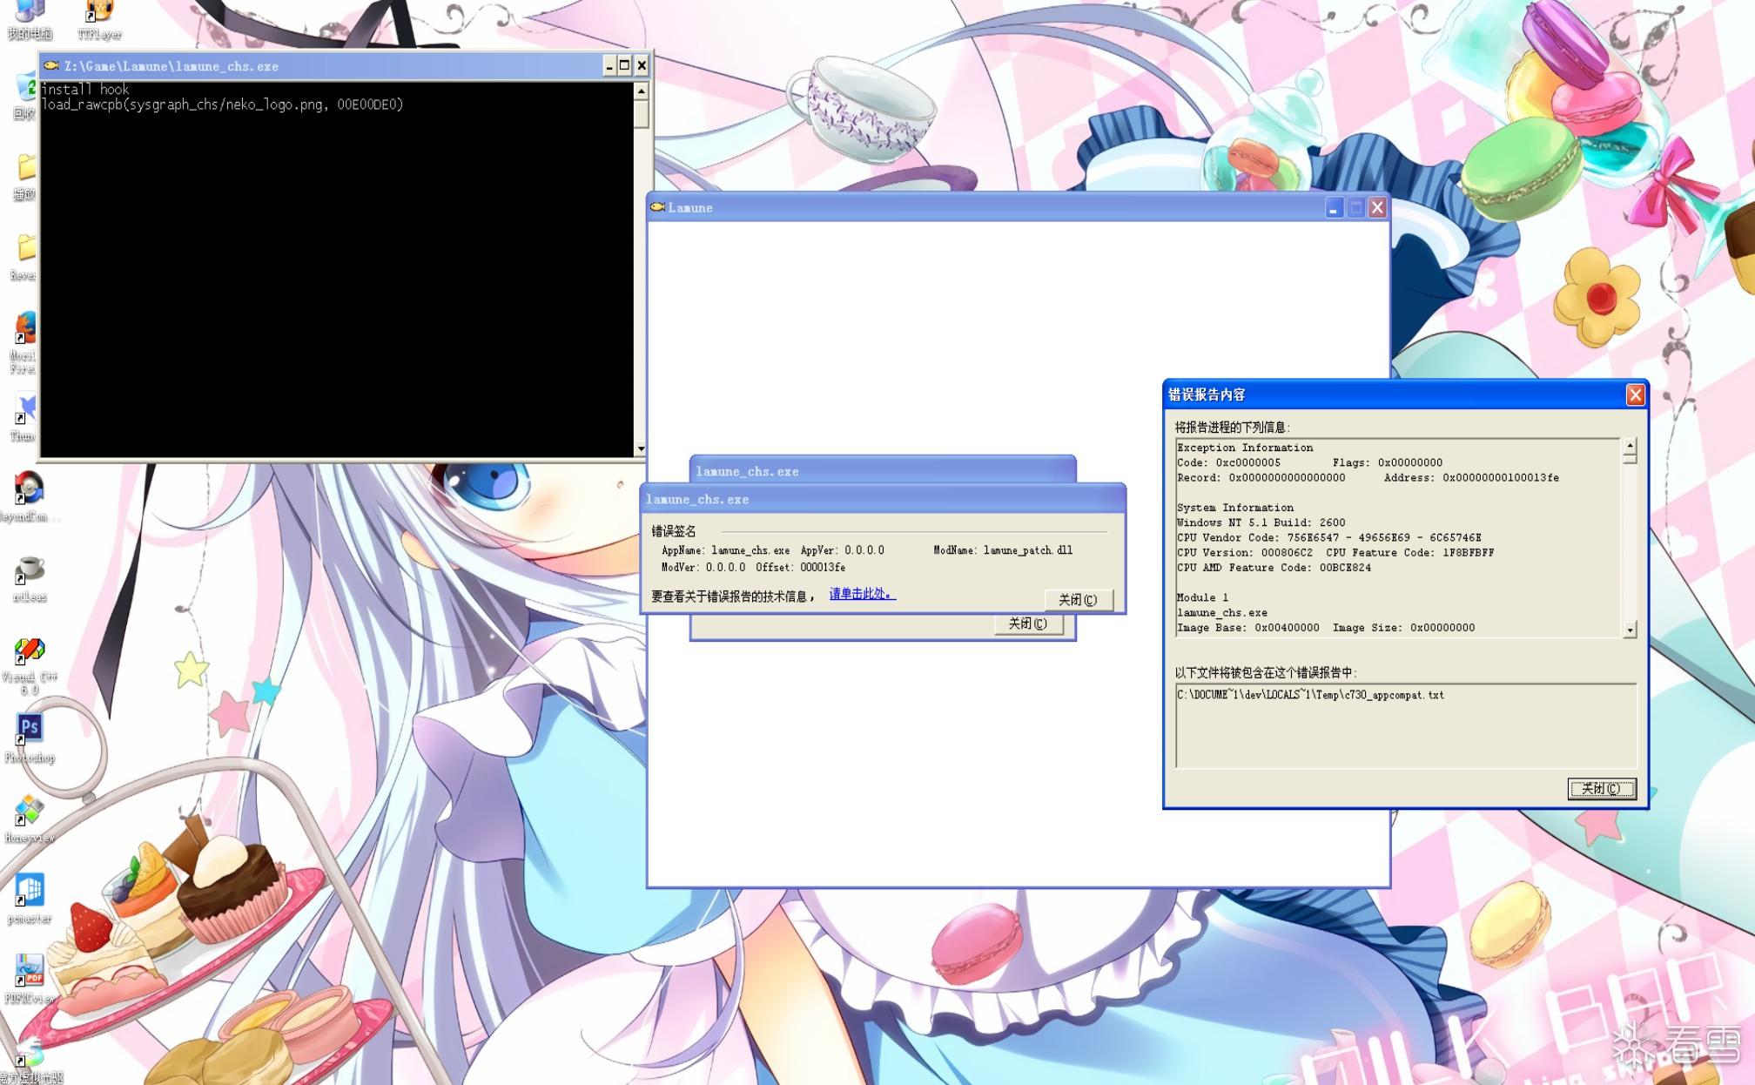Image resolution: width=1755 pixels, height=1085 pixels.
Task: Open the pcmaster desktop shortcut
Action: click(x=30, y=891)
